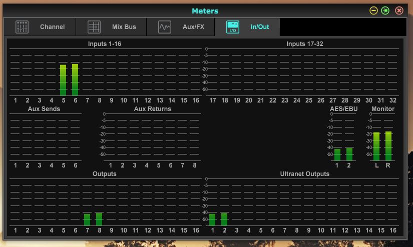Screen dimensions: 413x247
Task: Click the "Monitor" heading
Action: (x=383, y=109)
